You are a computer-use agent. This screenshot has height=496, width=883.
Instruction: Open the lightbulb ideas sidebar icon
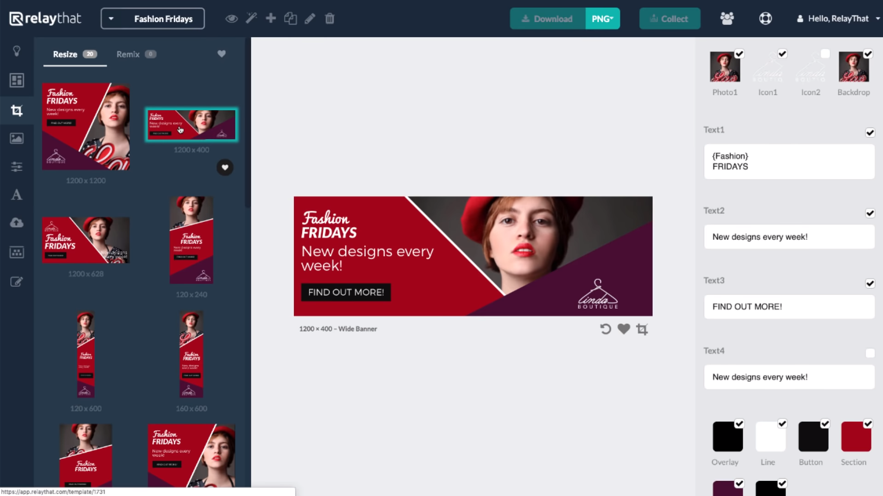(x=17, y=51)
